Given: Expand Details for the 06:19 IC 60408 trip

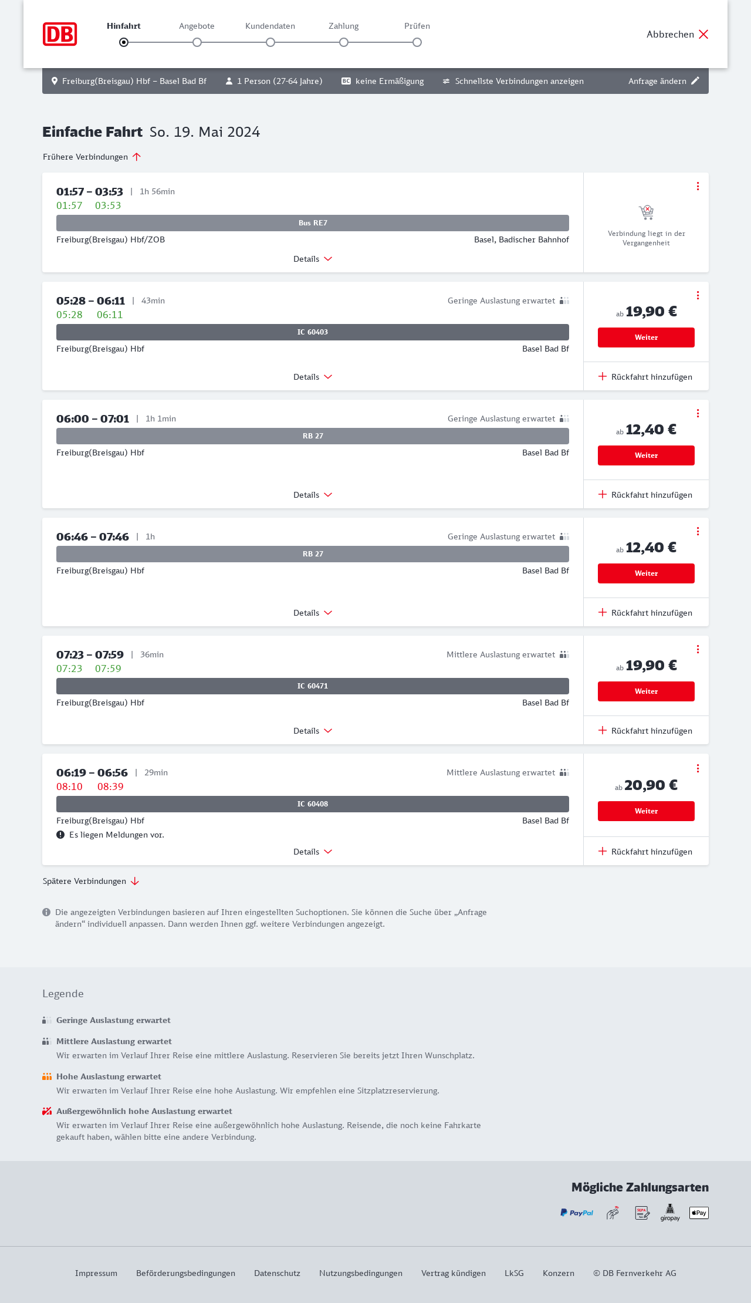Looking at the screenshot, I should 313,852.
